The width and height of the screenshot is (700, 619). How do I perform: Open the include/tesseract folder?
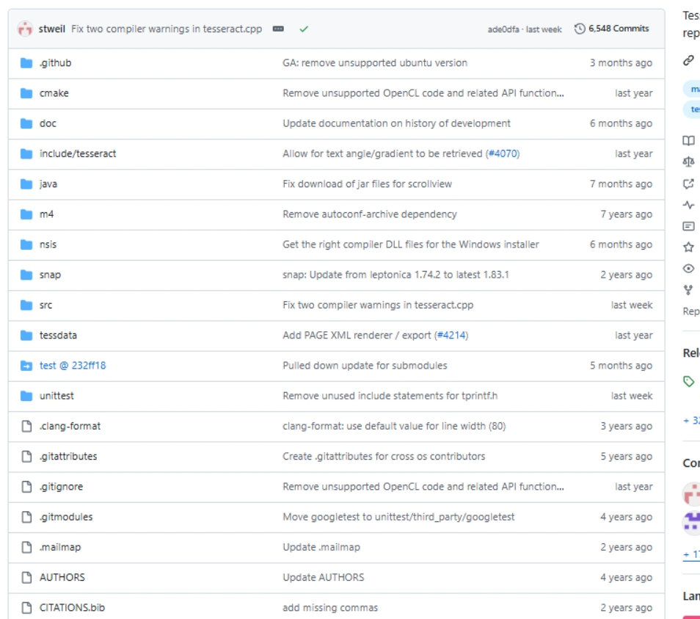coord(78,154)
